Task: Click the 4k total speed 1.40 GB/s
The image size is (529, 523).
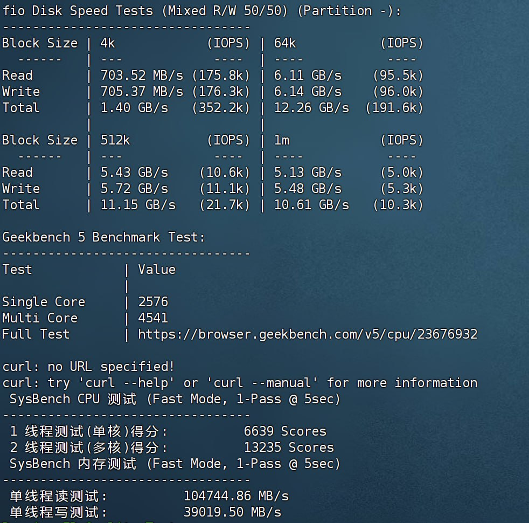Action: point(134,108)
